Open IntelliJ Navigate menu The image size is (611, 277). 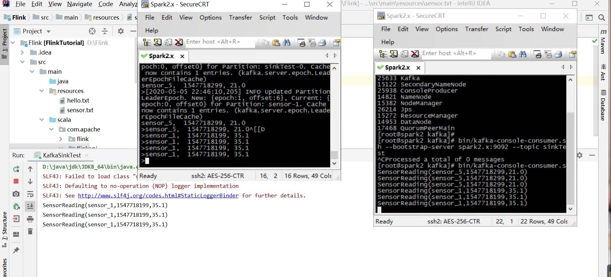(x=80, y=4)
